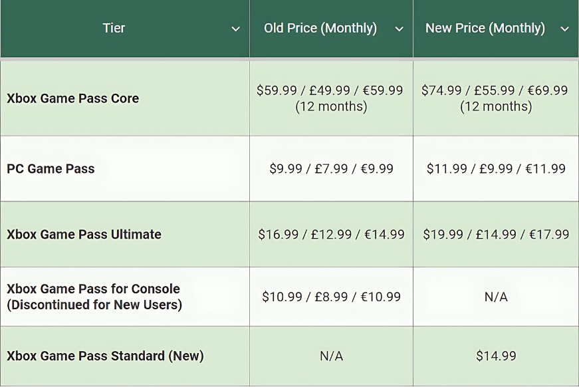
Task: Select Xbox Game Pass Standard (New) cell
Action: [x=105, y=356]
